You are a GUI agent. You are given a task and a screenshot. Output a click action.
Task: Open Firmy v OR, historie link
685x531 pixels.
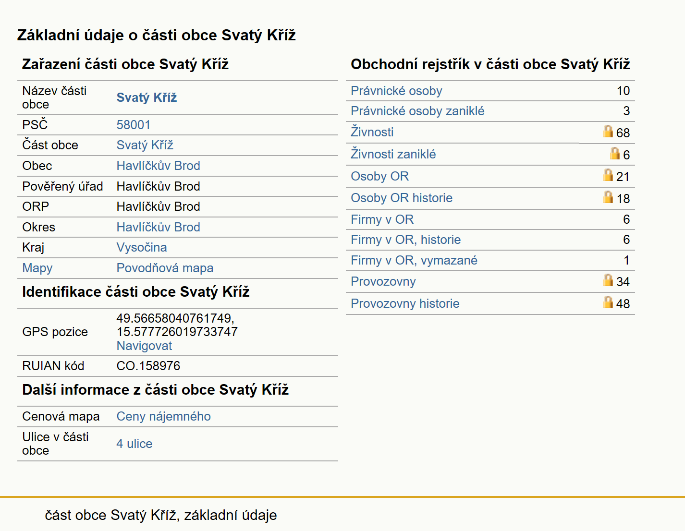pyautogui.click(x=405, y=240)
